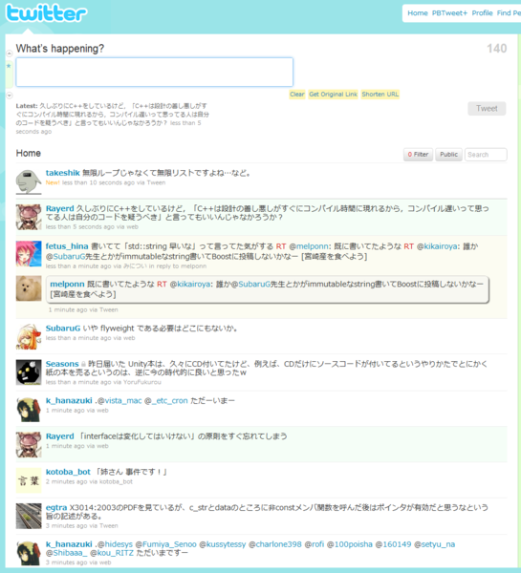Click the @100poisha mention

[x=350, y=544]
